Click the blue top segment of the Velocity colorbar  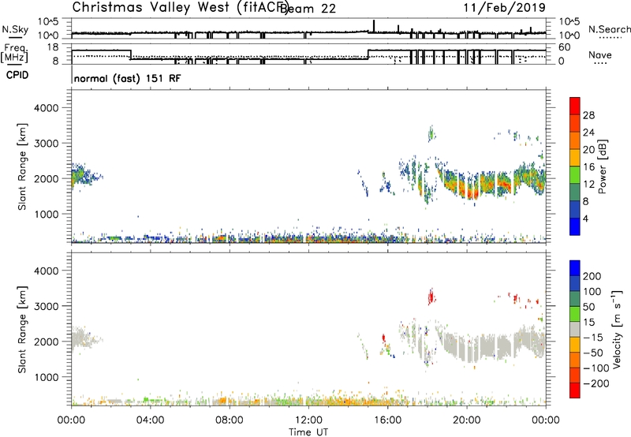tap(575, 268)
